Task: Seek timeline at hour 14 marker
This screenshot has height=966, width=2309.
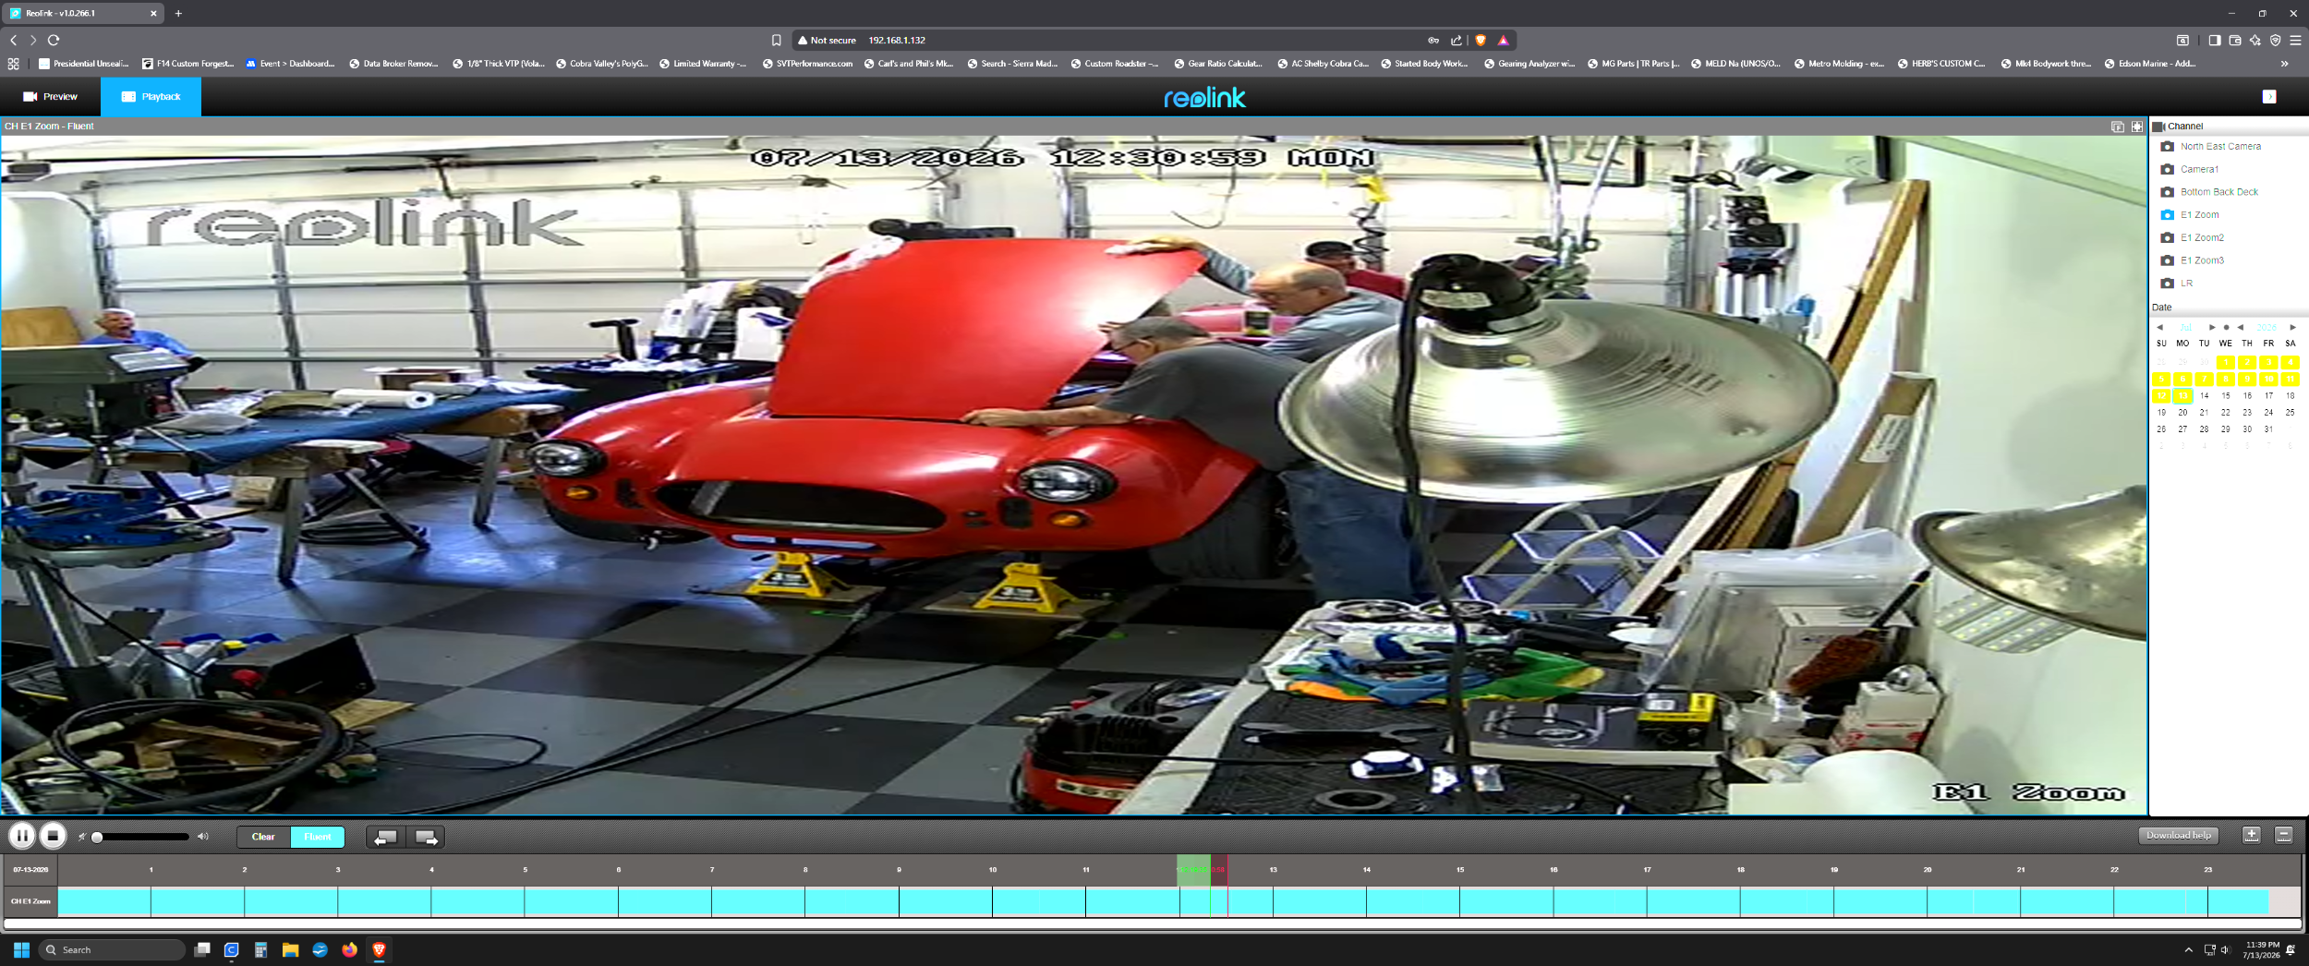Action: coord(1366,870)
